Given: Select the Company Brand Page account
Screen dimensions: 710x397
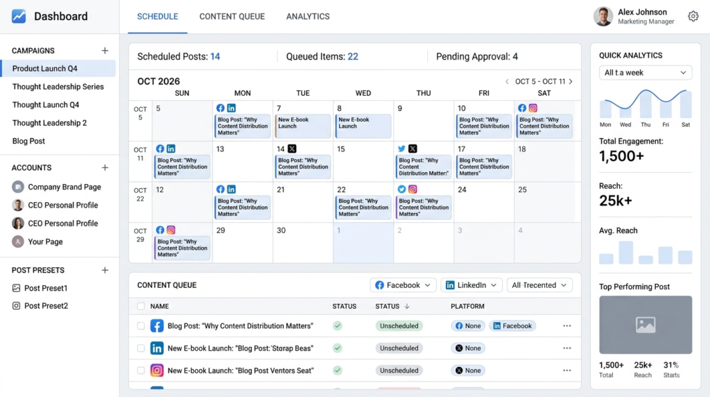Looking at the screenshot, I should [x=64, y=187].
